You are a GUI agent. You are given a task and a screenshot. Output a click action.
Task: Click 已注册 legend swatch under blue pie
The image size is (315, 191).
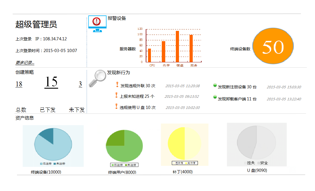(42, 164)
